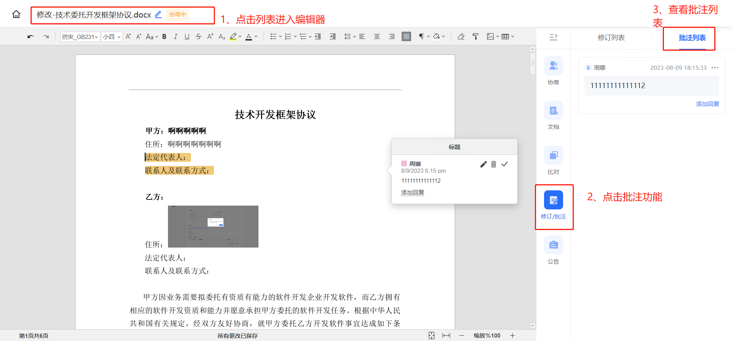Decrease the font size
The image size is (733, 341).
click(x=139, y=37)
